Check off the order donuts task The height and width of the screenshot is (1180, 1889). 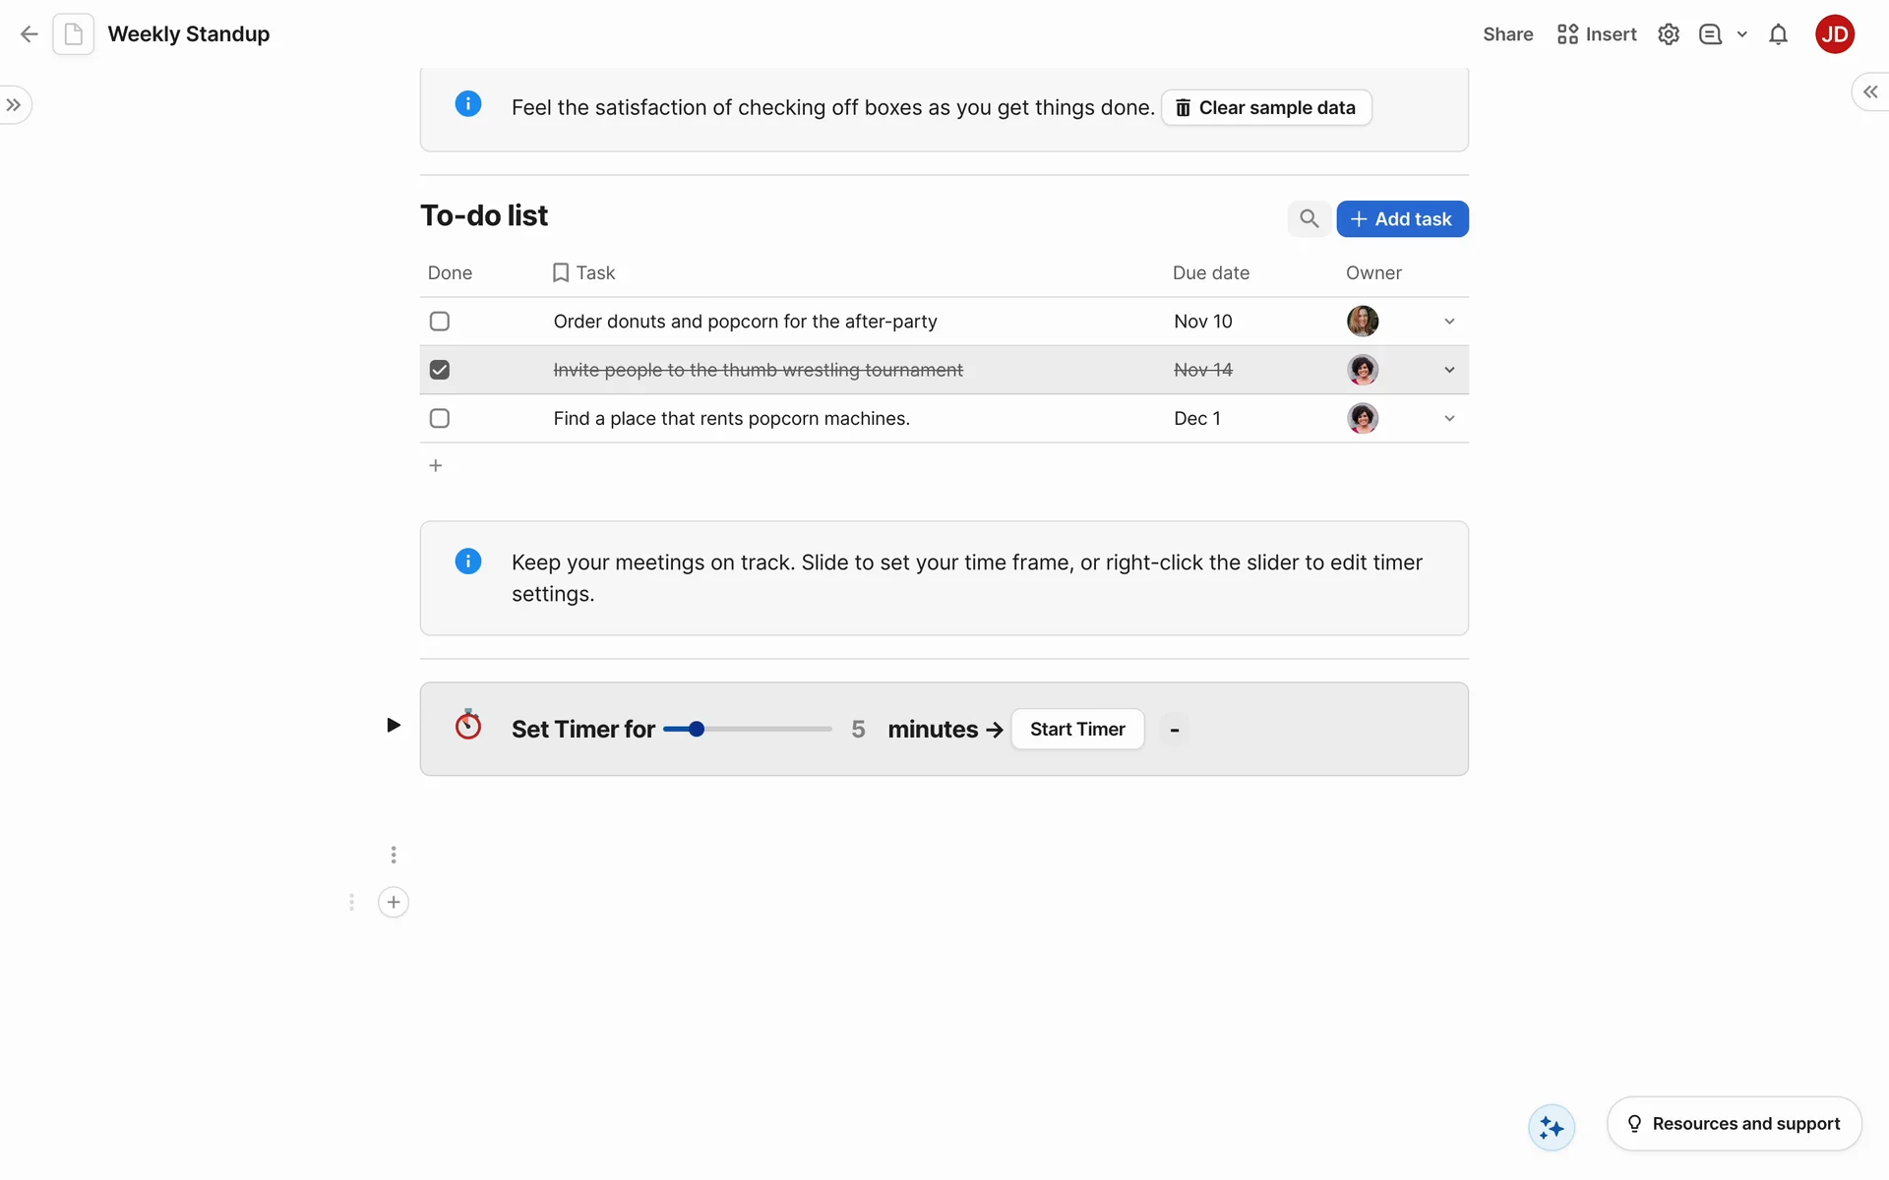coord(440,322)
